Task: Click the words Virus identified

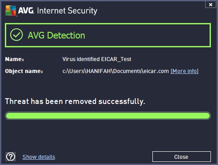Action: pyautogui.click(x=81, y=59)
